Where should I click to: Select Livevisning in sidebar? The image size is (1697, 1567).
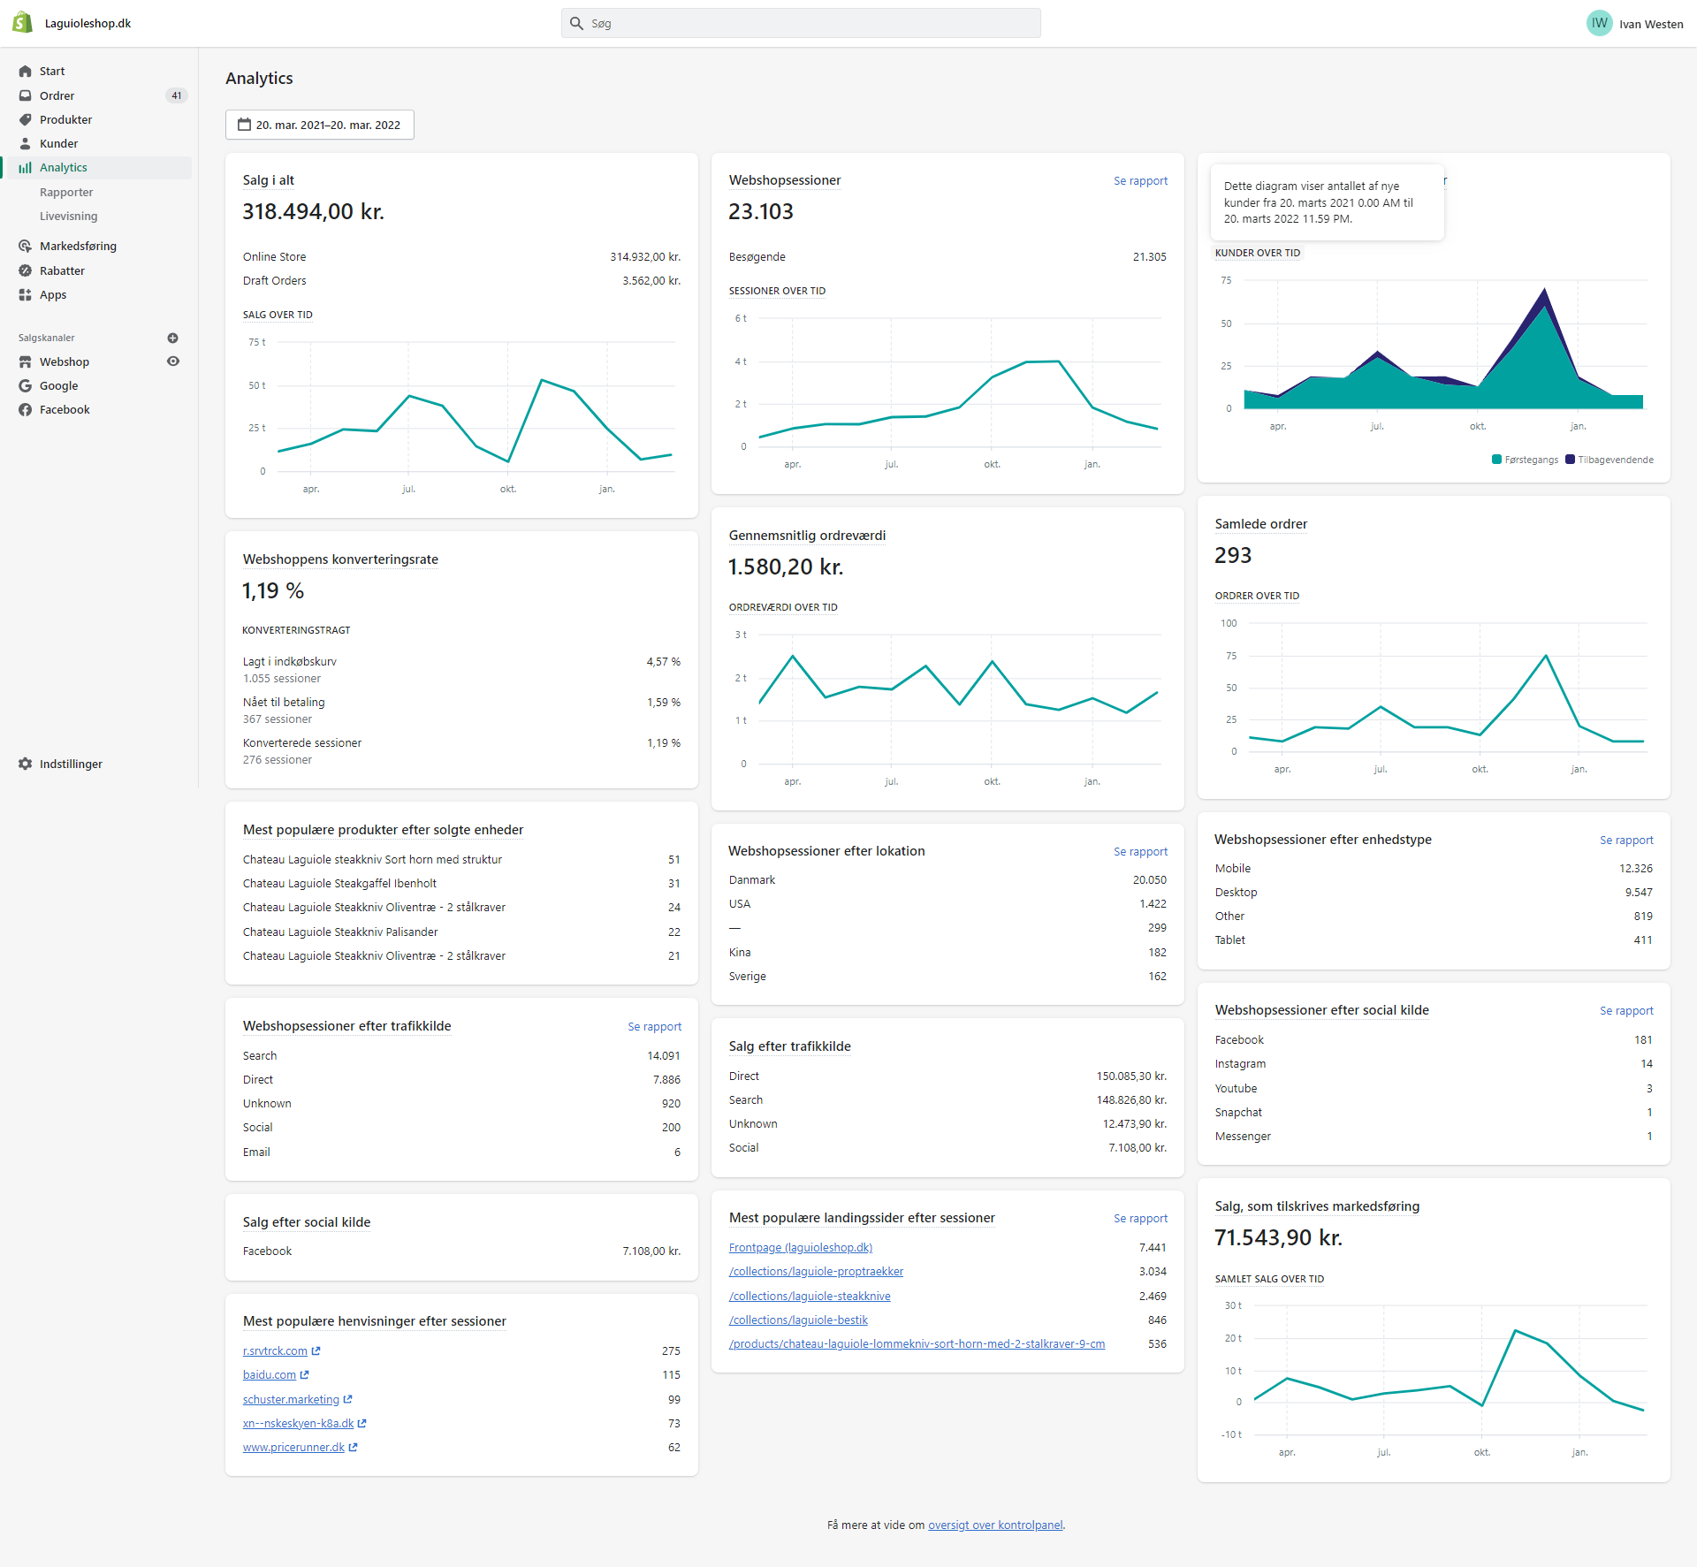pyautogui.click(x=68, y=216)
